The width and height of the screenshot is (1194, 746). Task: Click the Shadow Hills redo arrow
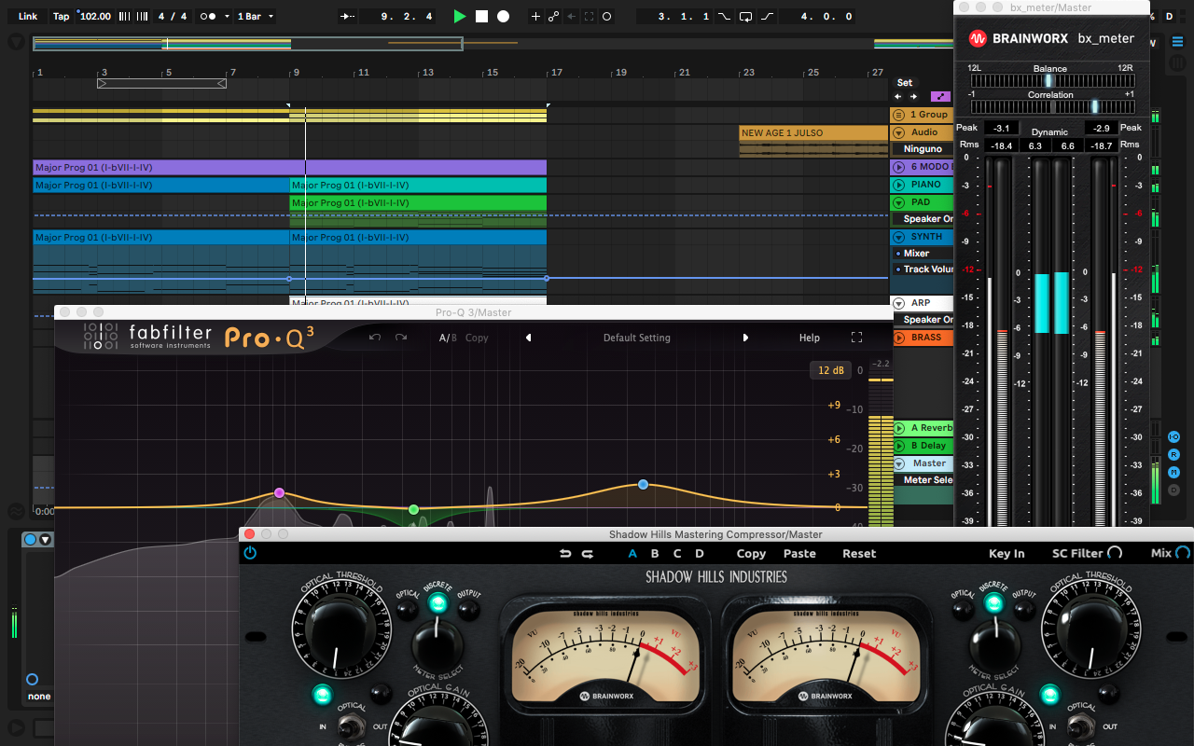[x=588, y=553]
